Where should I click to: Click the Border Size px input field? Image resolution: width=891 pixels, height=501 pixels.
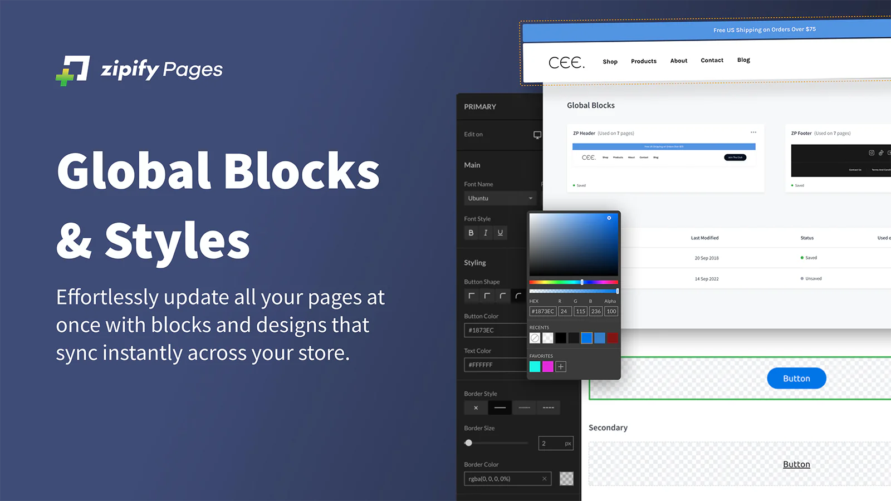[556, 443]
